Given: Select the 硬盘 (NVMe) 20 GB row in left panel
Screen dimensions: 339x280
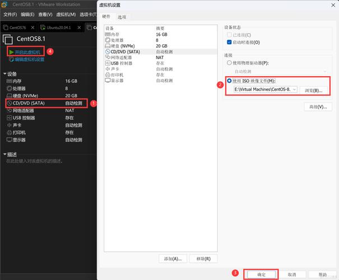Looking at the screenshot, I should click(x=47, y=96).
